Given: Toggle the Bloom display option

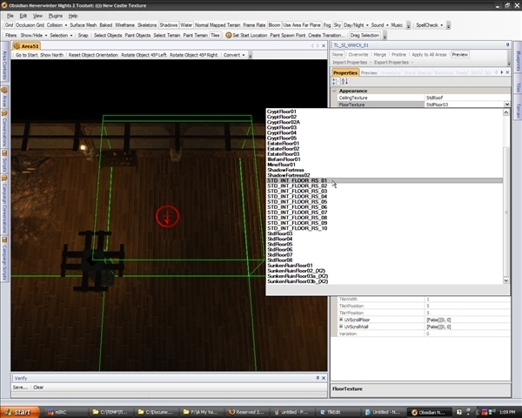Looking at the screenshot, I should pyautogui.click(x=274, y=25).
